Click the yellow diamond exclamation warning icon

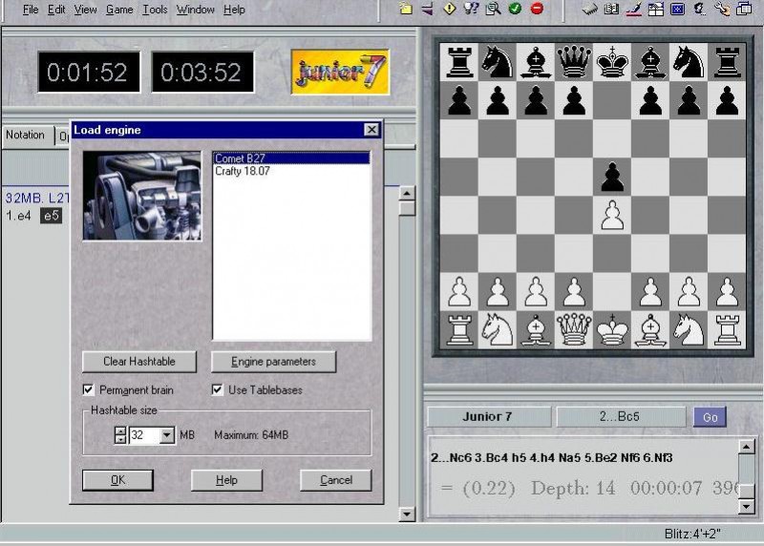pos(449,9)
